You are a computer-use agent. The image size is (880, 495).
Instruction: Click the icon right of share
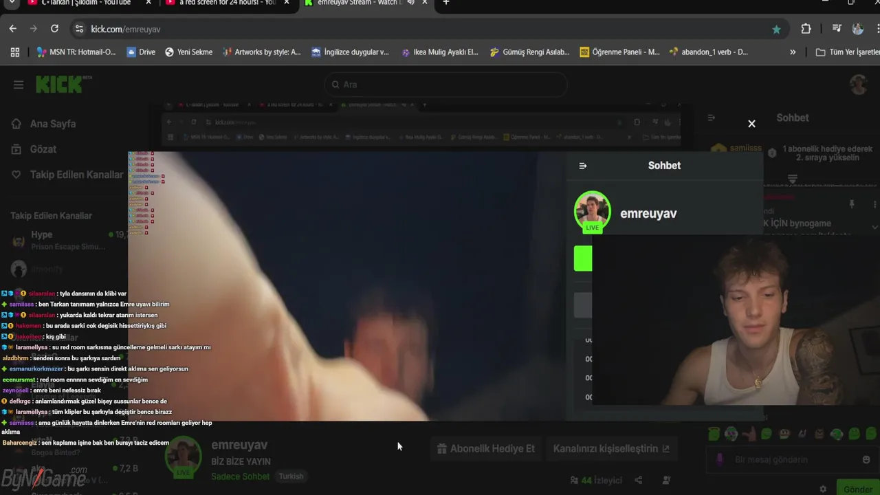pos(666,481)
